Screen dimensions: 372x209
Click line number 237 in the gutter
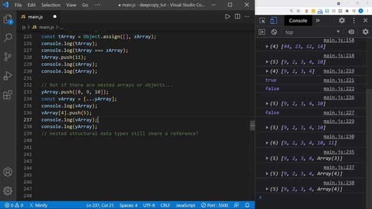[x=27, y=120]
